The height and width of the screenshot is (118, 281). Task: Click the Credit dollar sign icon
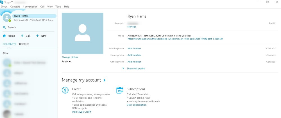click(x=65, y=90)
